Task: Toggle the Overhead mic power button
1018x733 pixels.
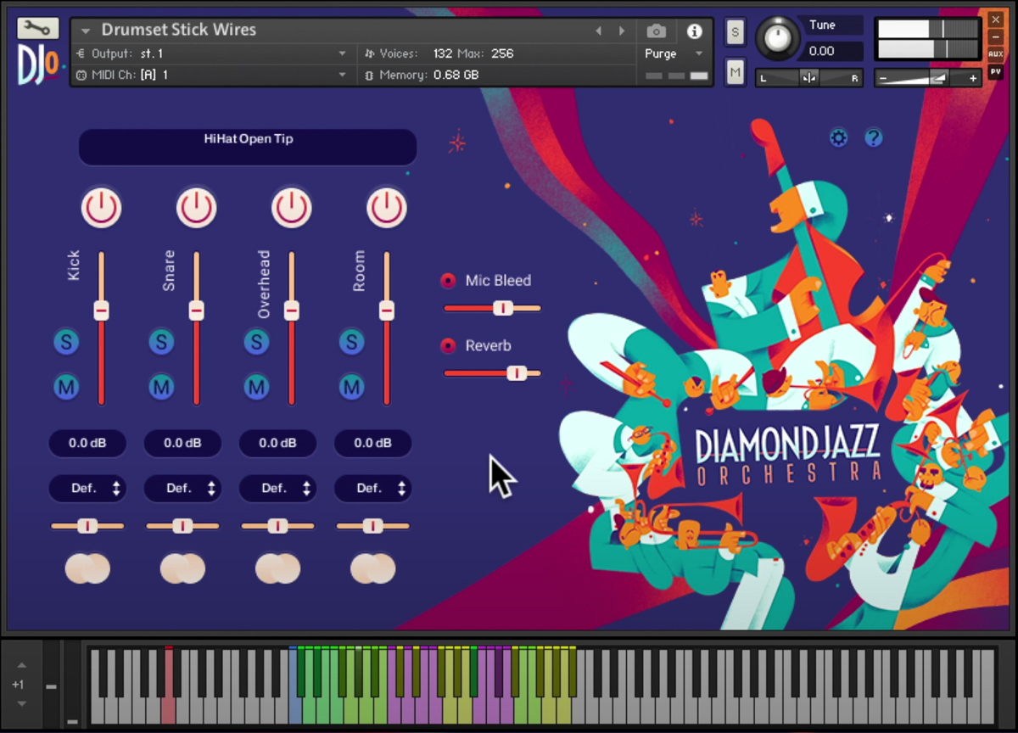Action: point(291,207)
